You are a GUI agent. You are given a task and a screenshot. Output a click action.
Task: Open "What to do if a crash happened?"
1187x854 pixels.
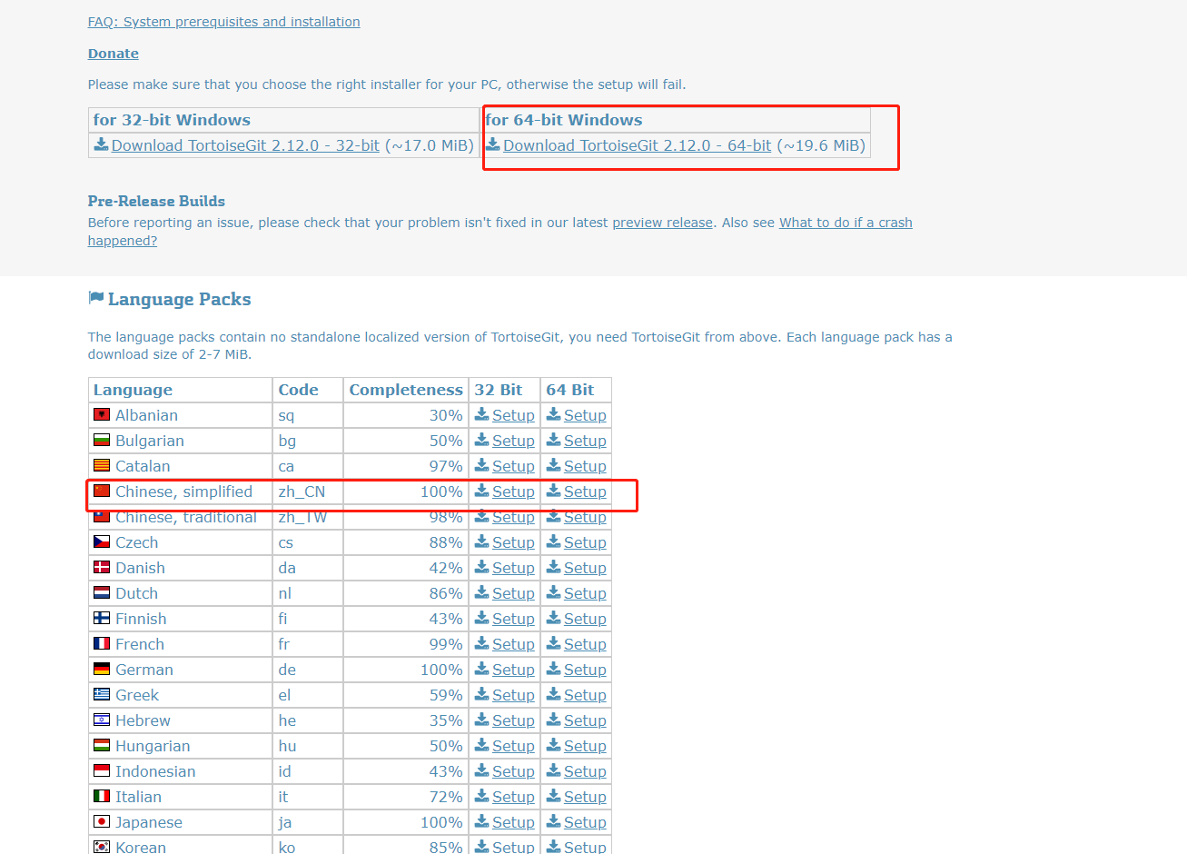point(846,222)
